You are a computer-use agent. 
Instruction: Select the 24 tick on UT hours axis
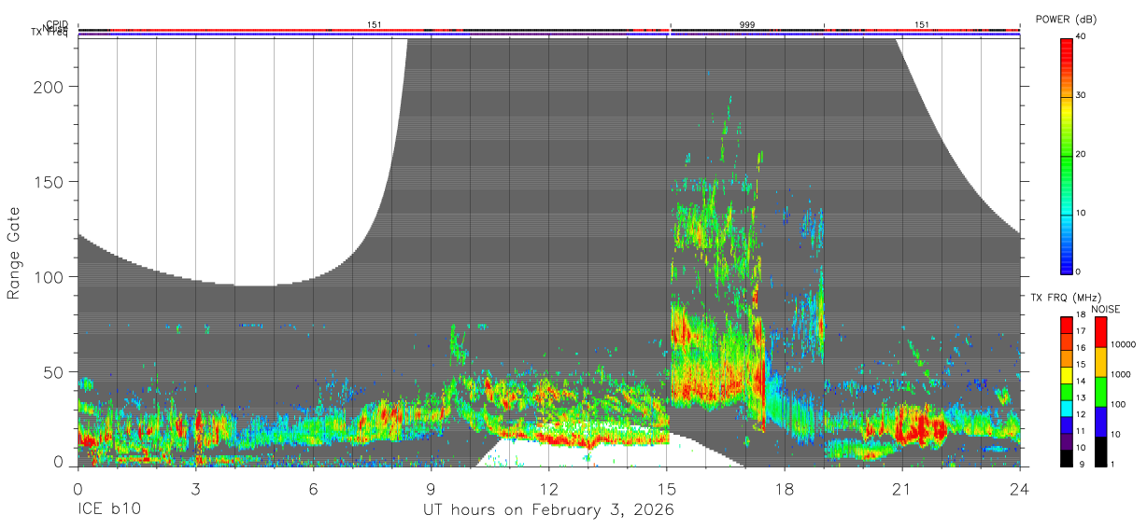(1019, 487)
